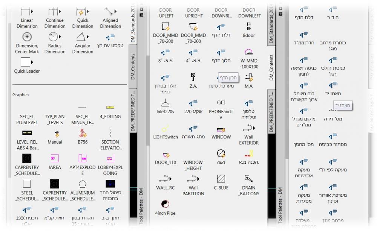Insert the Inlet220v block
This screenshot has height=231, width=377.
click(x=165, y=103)
